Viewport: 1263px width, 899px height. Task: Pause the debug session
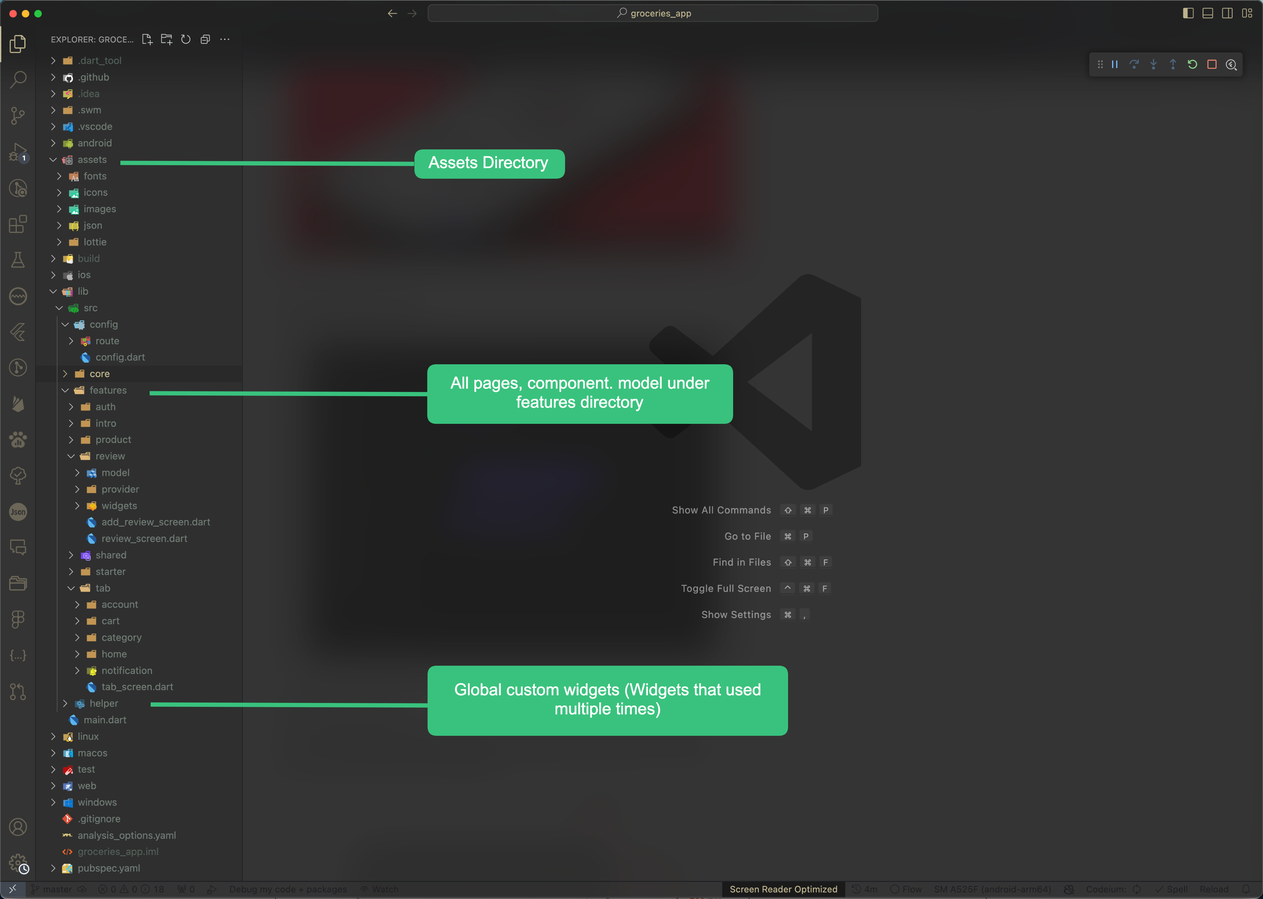1115,64
